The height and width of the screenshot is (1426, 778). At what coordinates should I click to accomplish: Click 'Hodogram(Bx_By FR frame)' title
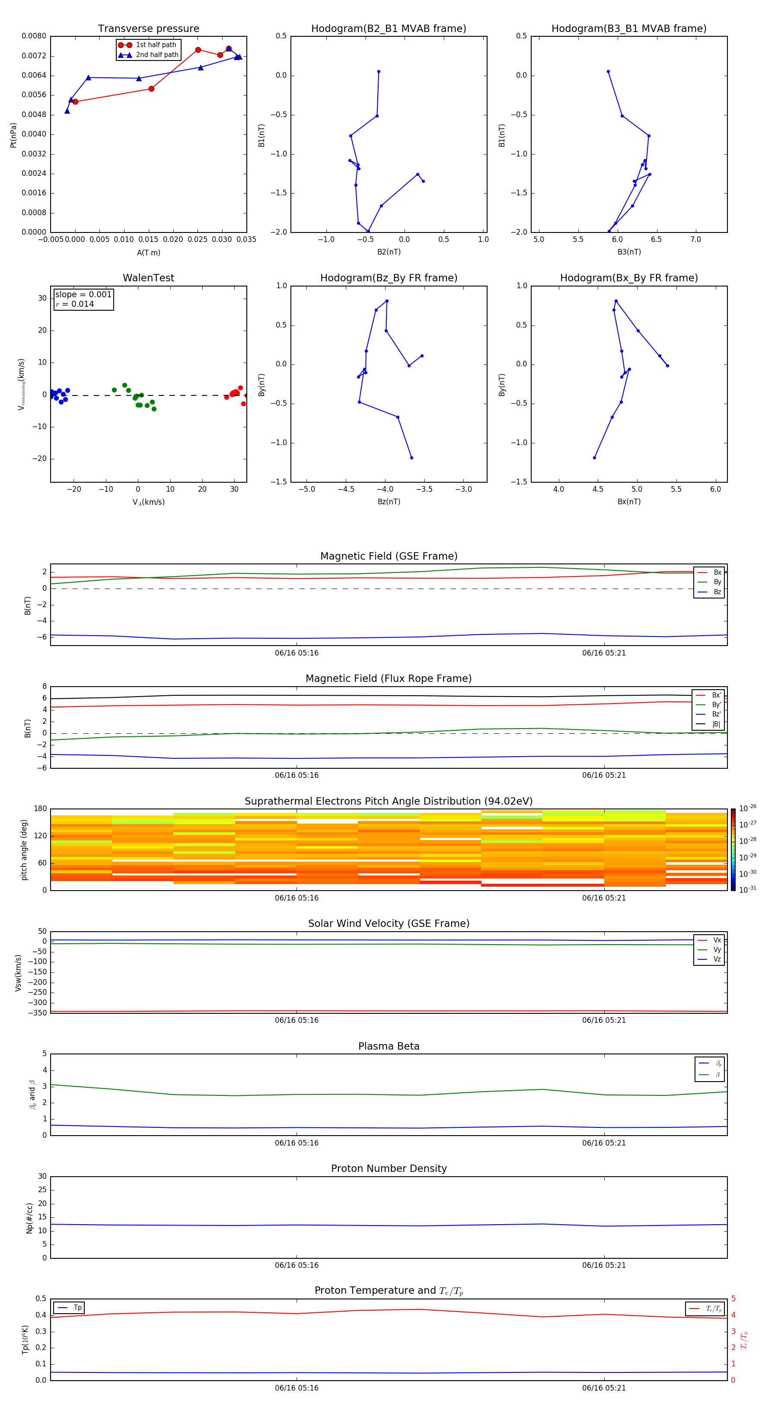[629, 278]
